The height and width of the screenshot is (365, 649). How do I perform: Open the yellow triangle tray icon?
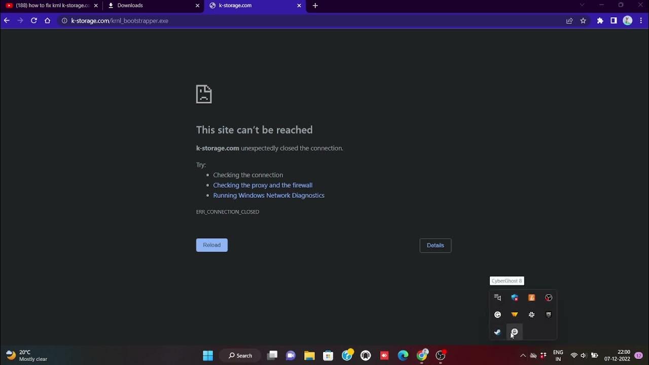coord(514,315)
